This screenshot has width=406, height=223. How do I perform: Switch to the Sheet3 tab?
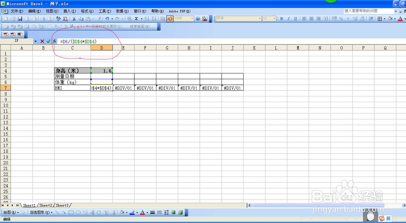click(62, 206)
